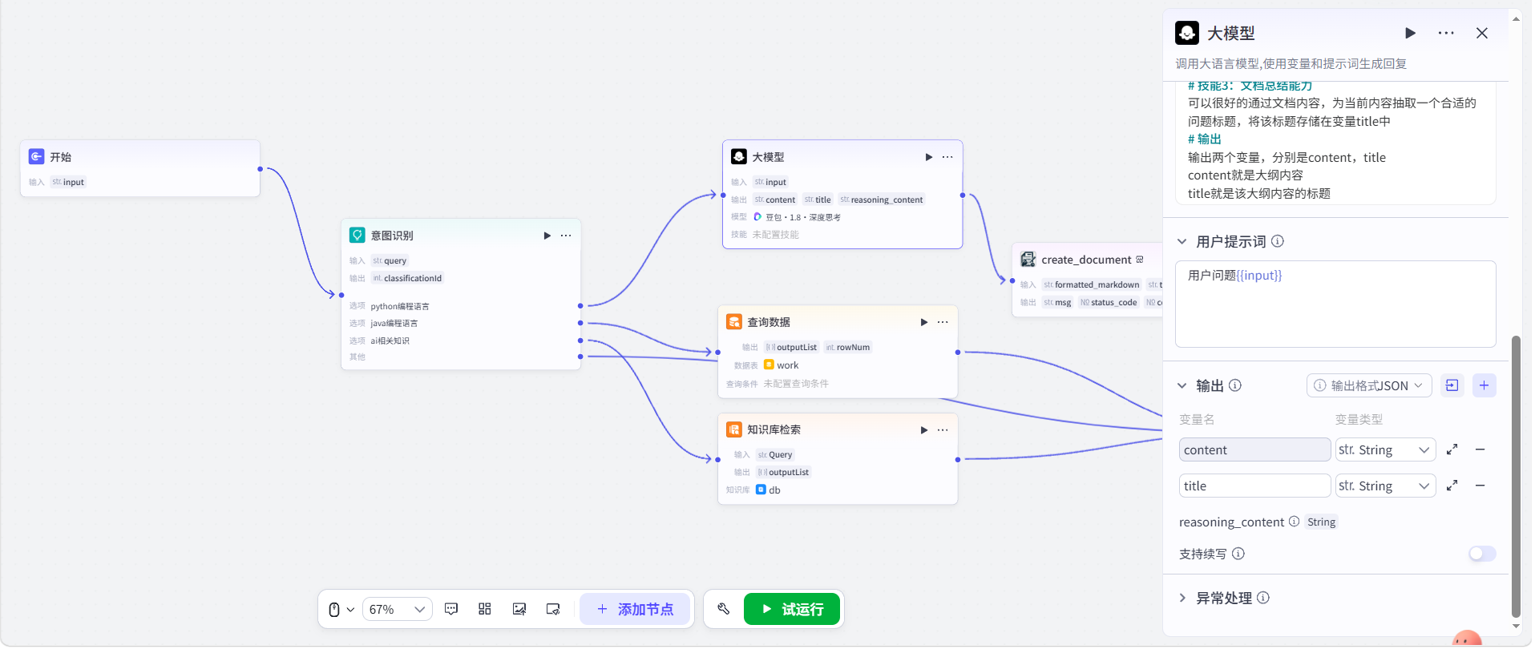Click the info icon beside reasoning_content
Screen dimensions: 1535x649
click(1294, 522)
